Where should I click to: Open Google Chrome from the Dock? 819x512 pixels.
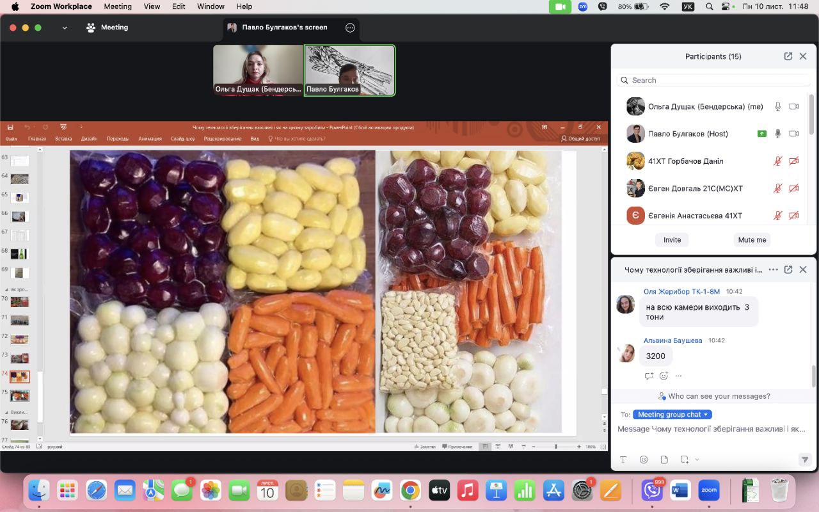pyautogui.click(x=410, y=490)
